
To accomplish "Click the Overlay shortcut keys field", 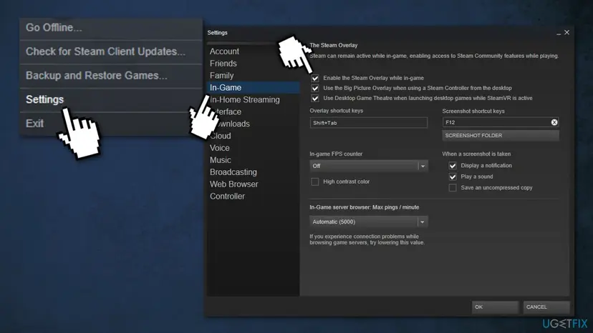I will tap(369, 123).
